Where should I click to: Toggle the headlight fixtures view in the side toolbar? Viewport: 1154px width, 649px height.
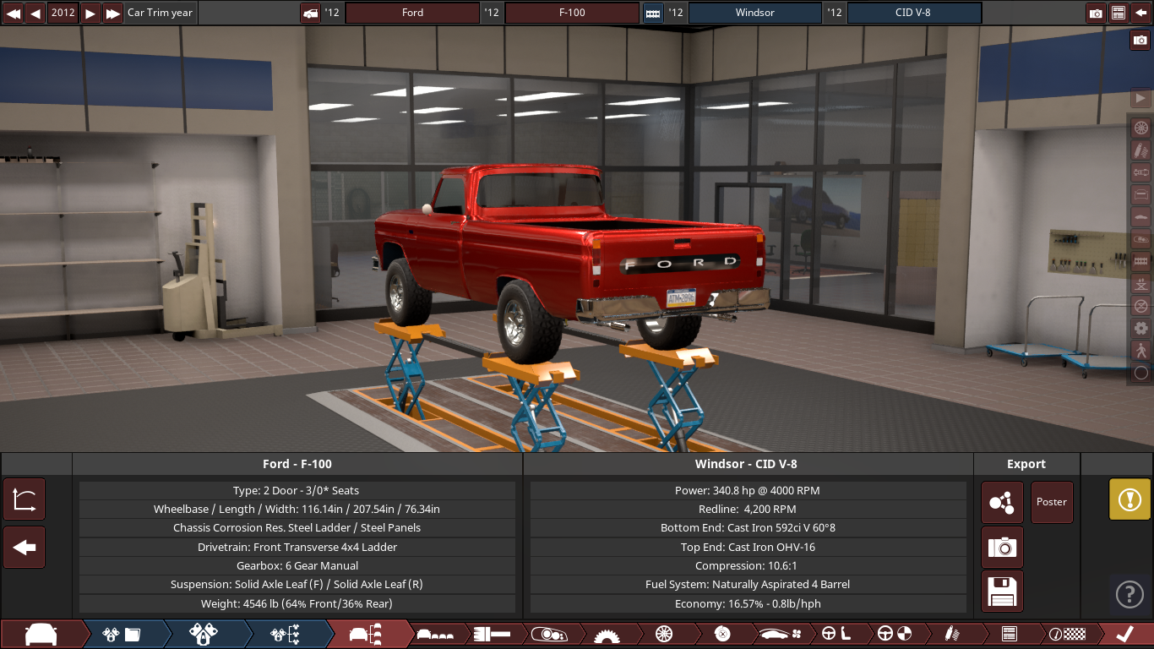click(1140, 239)
